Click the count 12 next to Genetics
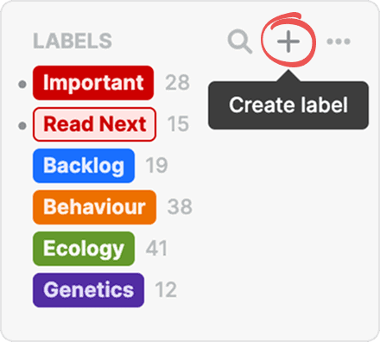This screenshot has width=380, height=342. [x=166, y=290]
